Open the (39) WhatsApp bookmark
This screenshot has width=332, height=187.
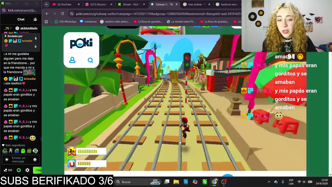tap(65, 22)
